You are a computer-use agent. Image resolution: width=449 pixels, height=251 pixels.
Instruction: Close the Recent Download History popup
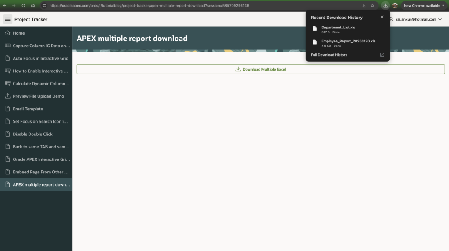click(x=382, y=17)
